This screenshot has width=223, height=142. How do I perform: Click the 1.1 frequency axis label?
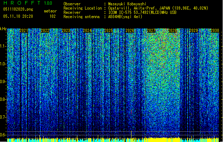pyautogui.click(x=3, y=46)
